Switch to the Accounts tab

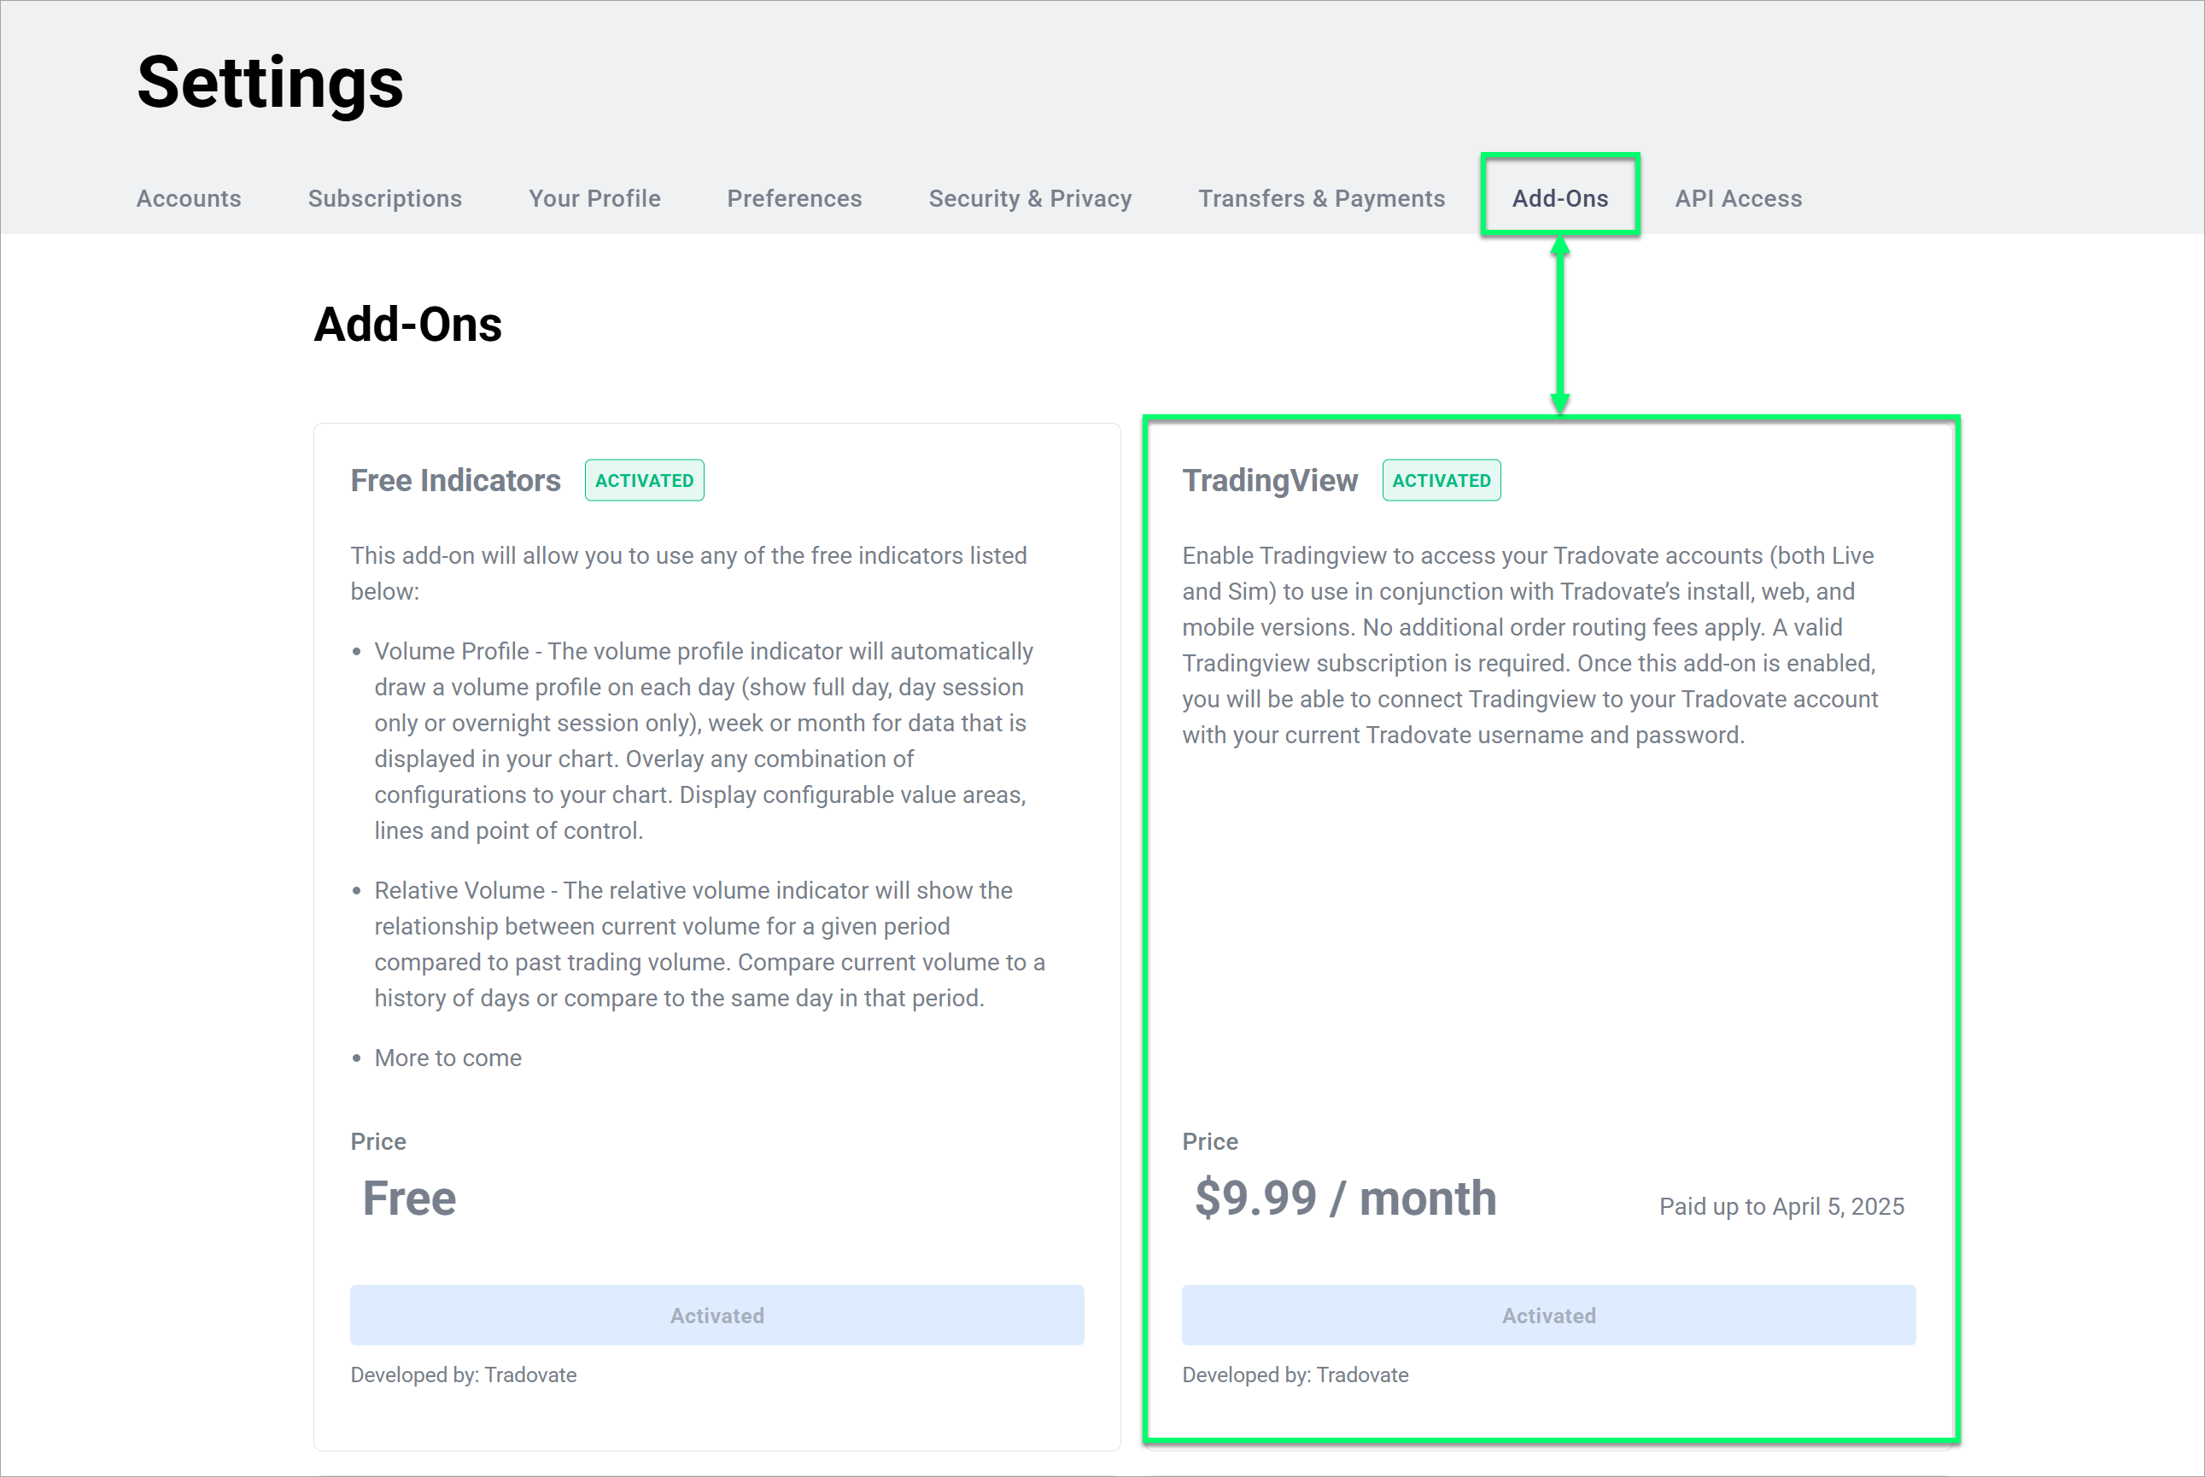pos(188,198)
